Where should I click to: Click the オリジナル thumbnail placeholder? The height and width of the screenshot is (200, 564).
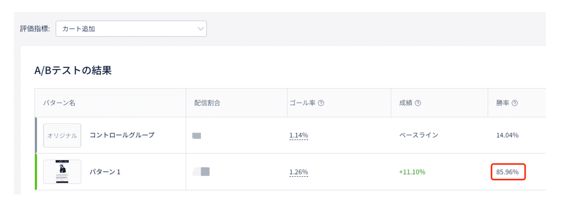(62, 135)
